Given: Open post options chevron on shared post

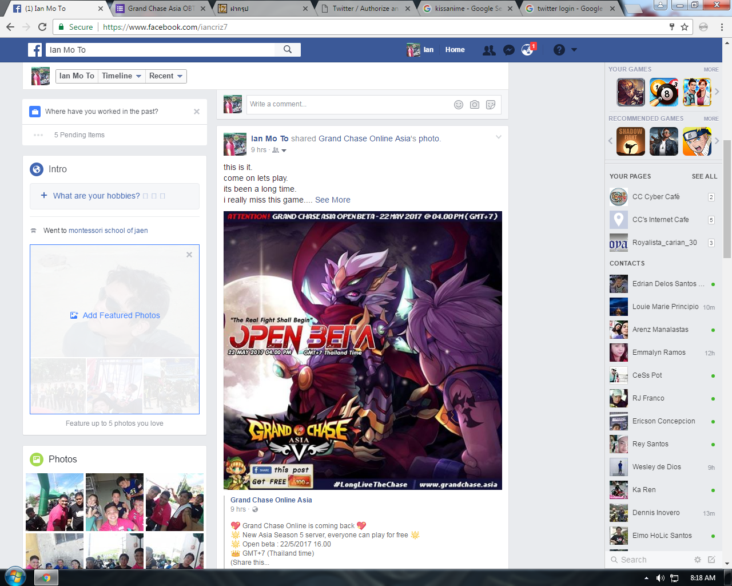Looking at the screenshot, I should tap(499, 137).
